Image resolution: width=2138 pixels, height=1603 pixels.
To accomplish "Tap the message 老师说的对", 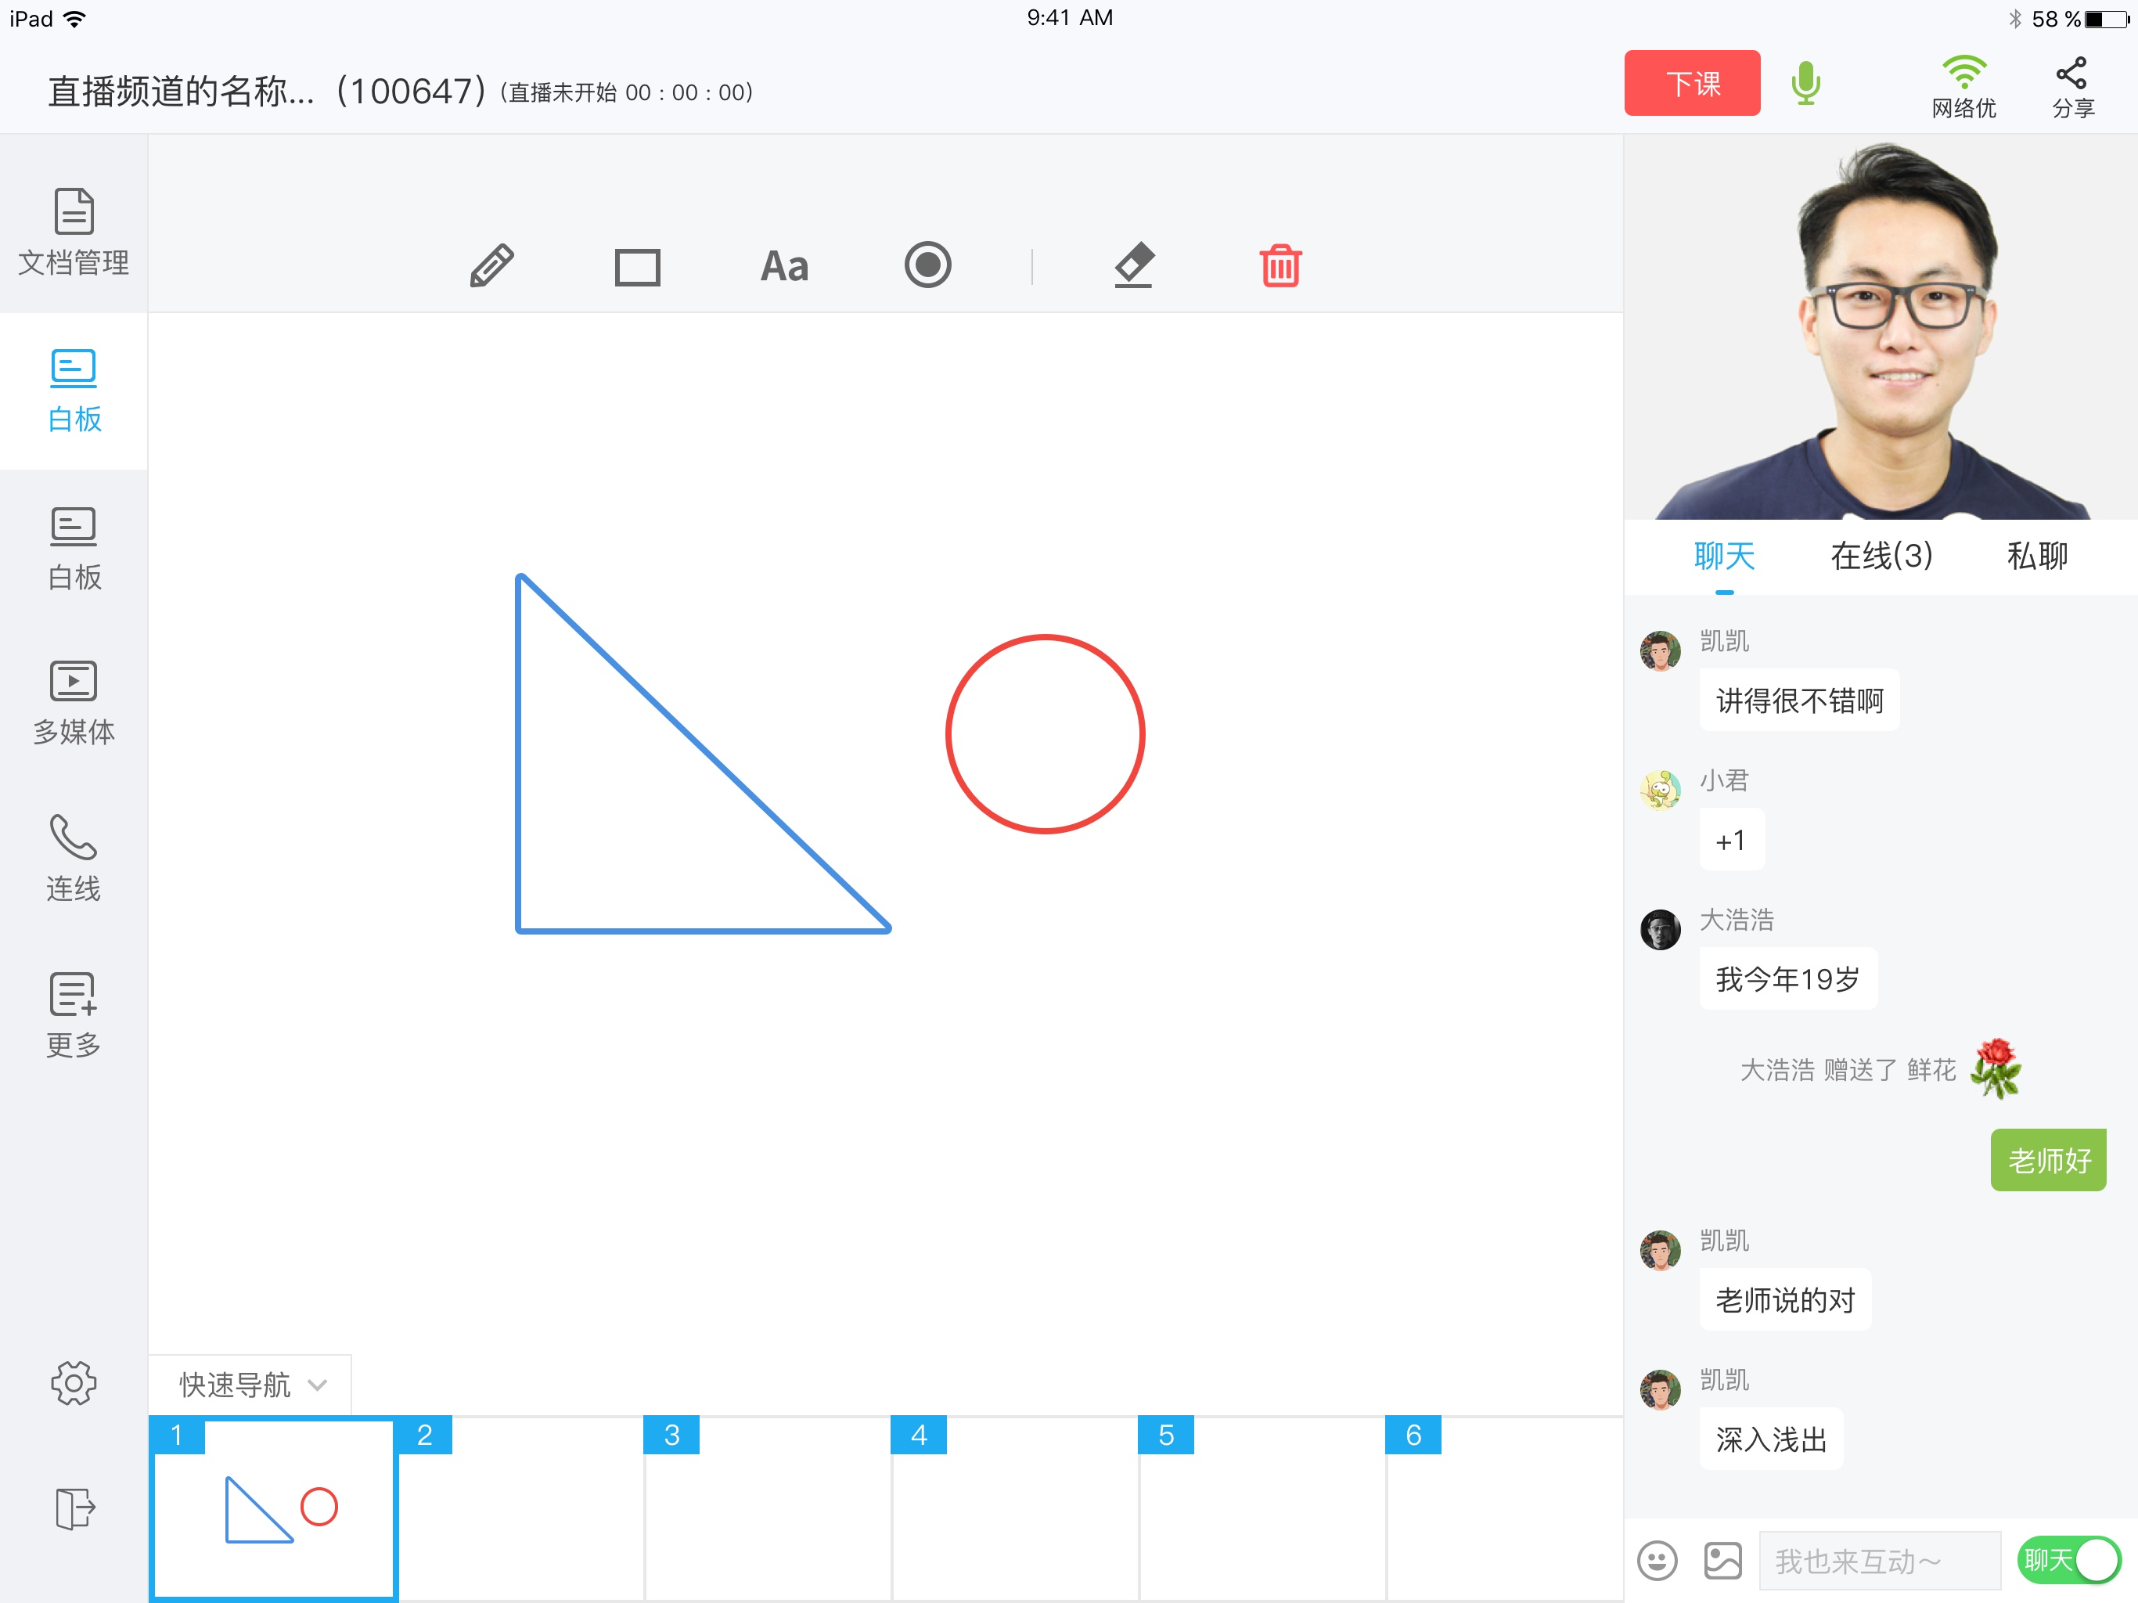I will tap(1785, 1299).
